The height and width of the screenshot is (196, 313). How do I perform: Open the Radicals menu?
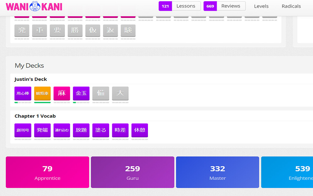[x=291, y=6]
